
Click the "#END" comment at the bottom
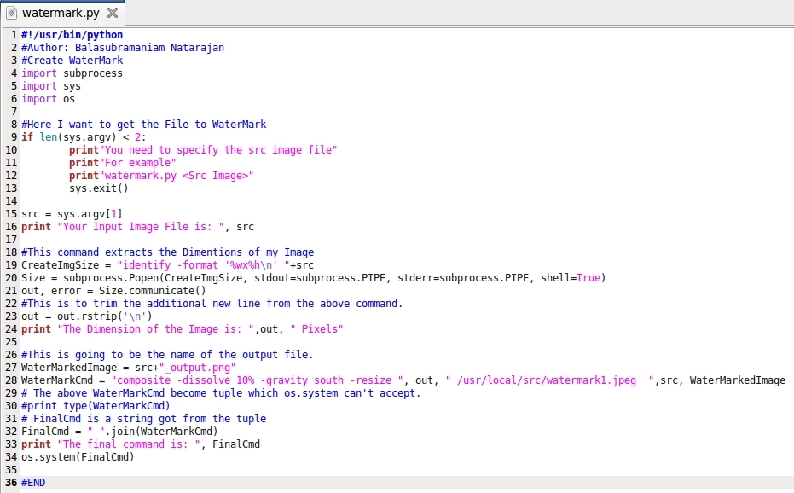click(x=34, y=482)
